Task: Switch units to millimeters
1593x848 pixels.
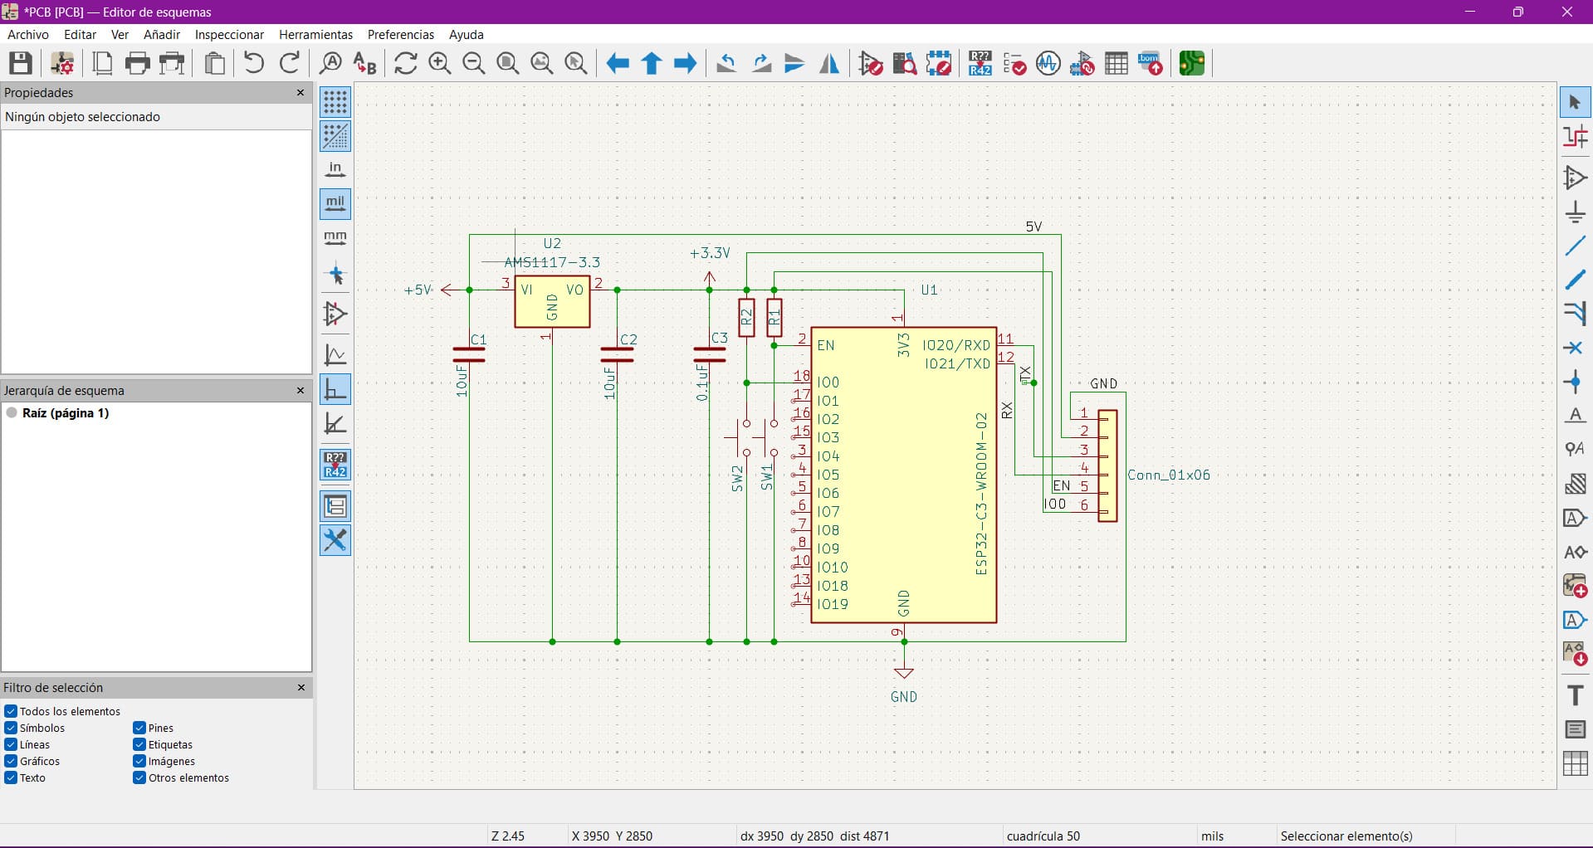Action: click(335, 238)
